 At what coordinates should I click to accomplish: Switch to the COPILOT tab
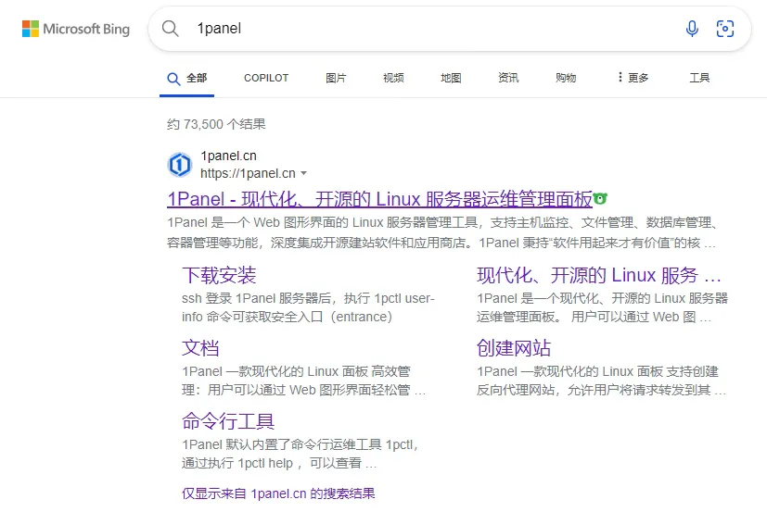pos(266,78)
